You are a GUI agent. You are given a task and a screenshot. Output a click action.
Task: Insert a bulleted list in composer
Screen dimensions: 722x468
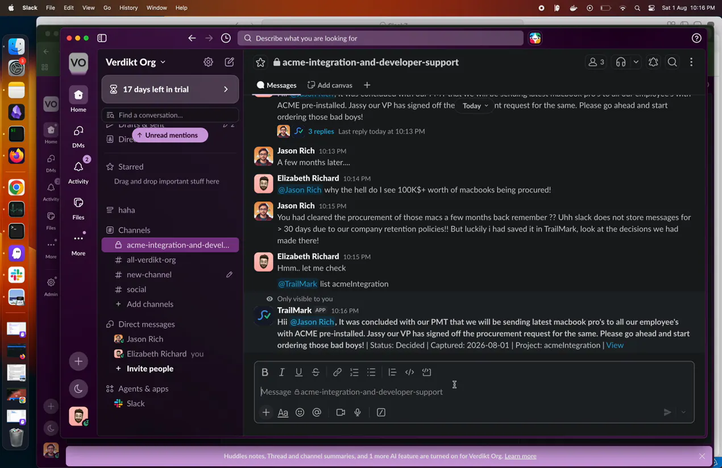point(371,372)
